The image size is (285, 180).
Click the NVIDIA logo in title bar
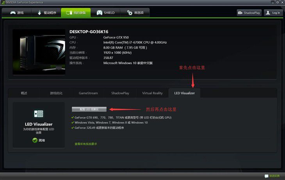tap(3, 2)
